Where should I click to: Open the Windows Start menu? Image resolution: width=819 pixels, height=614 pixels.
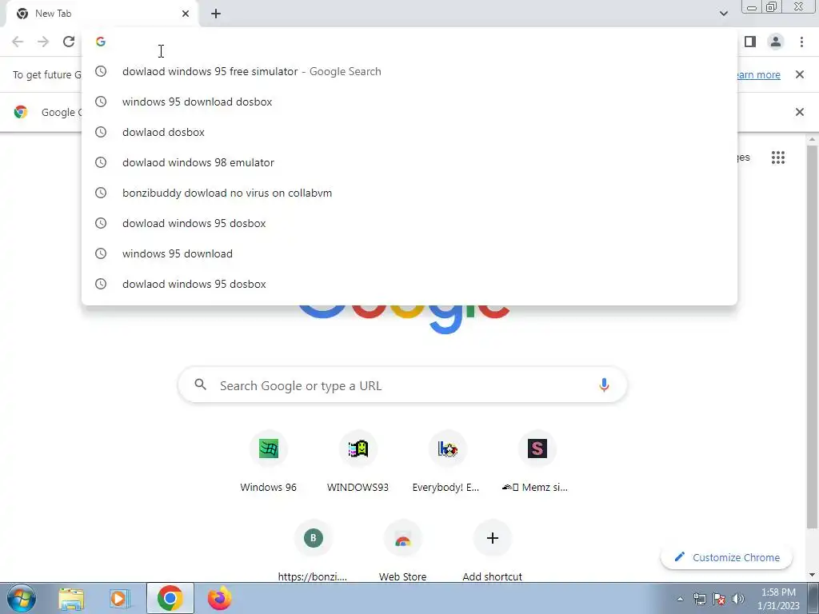pyautogui.click(x=22, y=598)
